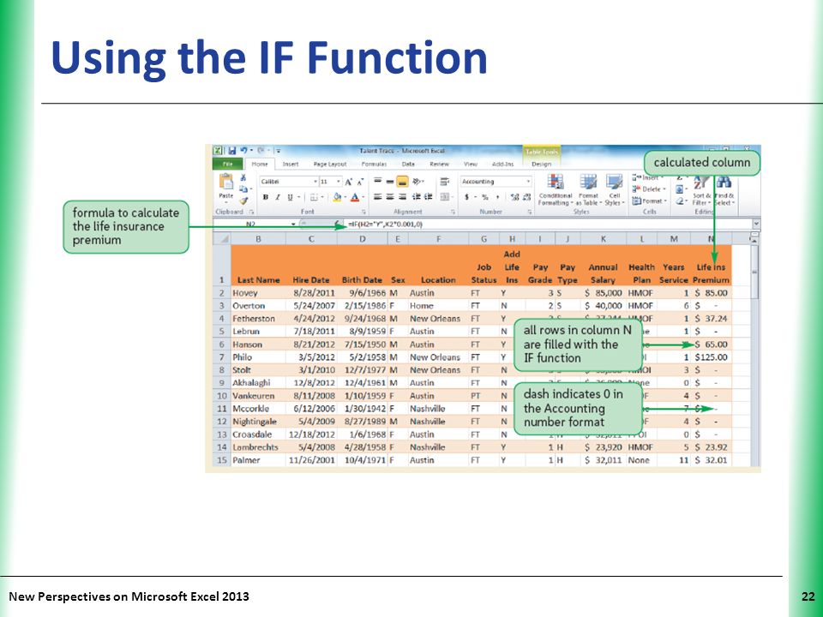This screenshot has height=617, width=823.
Task: Select row header 7
Action: click(x=221, y=357)
